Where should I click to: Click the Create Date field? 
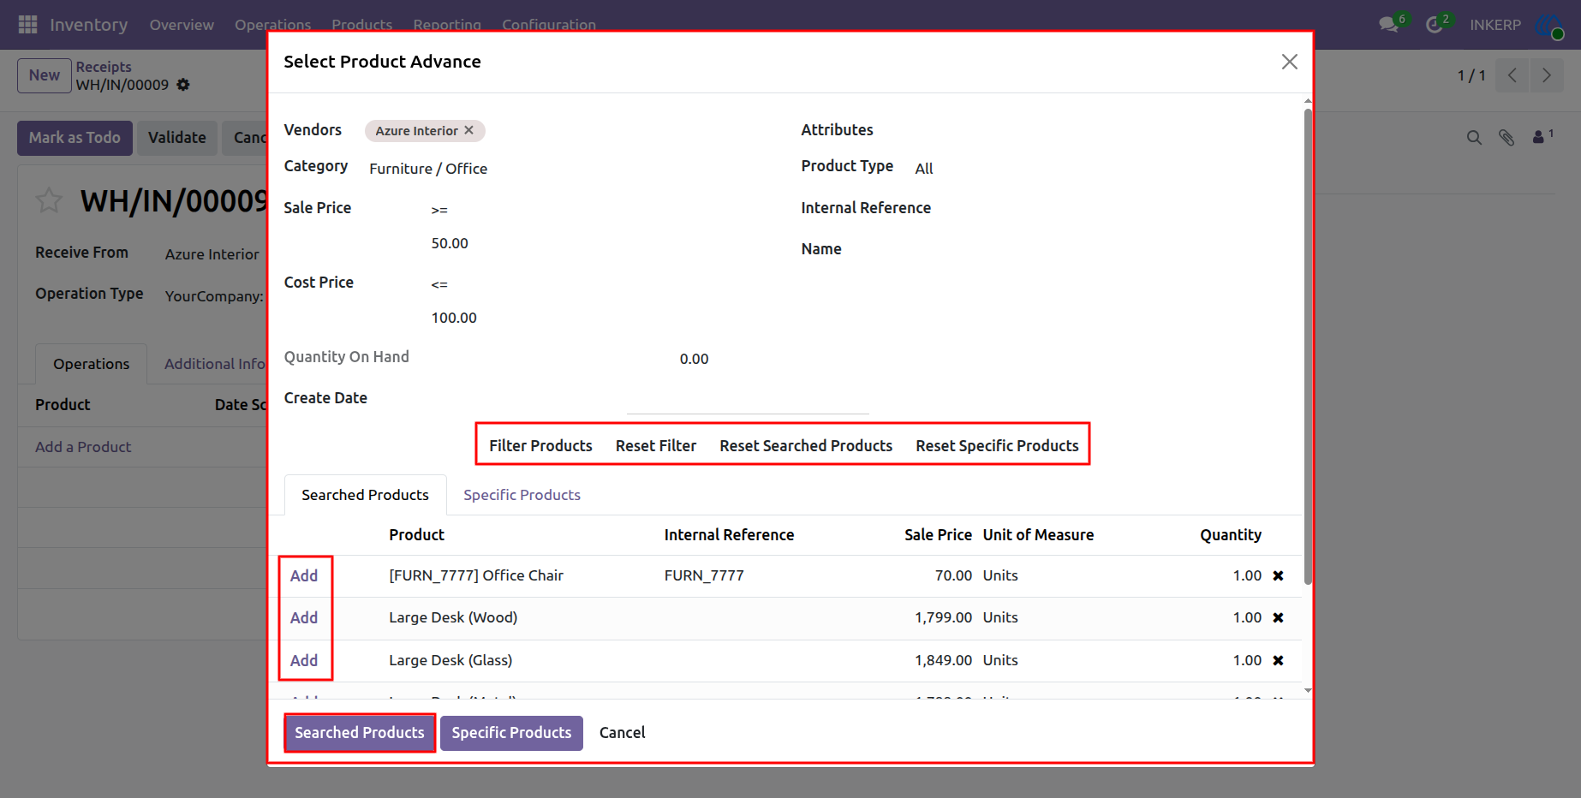(x=748, y=399)
